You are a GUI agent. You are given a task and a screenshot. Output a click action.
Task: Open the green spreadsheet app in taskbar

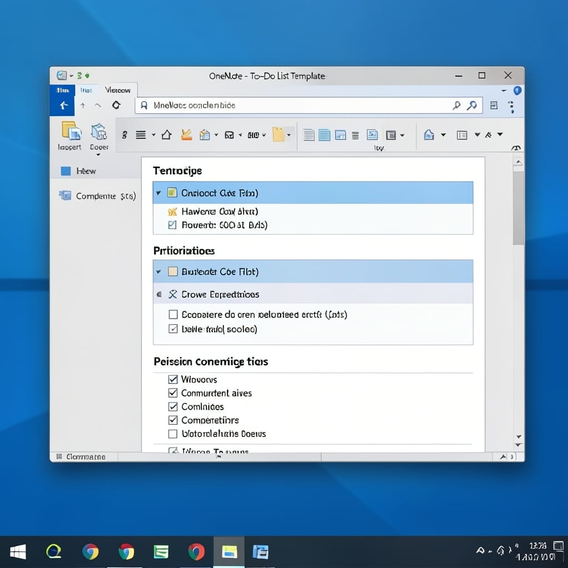pyautogui.click(x=161, y=552)
